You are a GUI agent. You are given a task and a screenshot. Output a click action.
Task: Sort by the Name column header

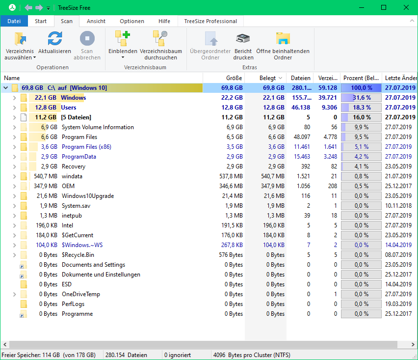[x=102, y=78]
